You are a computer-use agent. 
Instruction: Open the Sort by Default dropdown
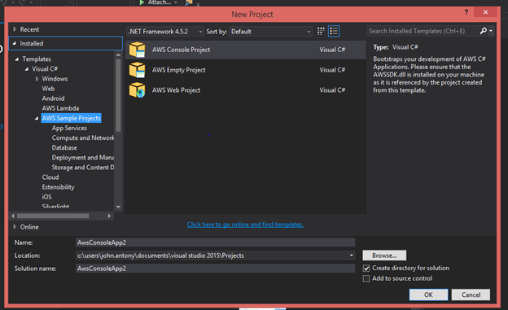tap(270, 32)
